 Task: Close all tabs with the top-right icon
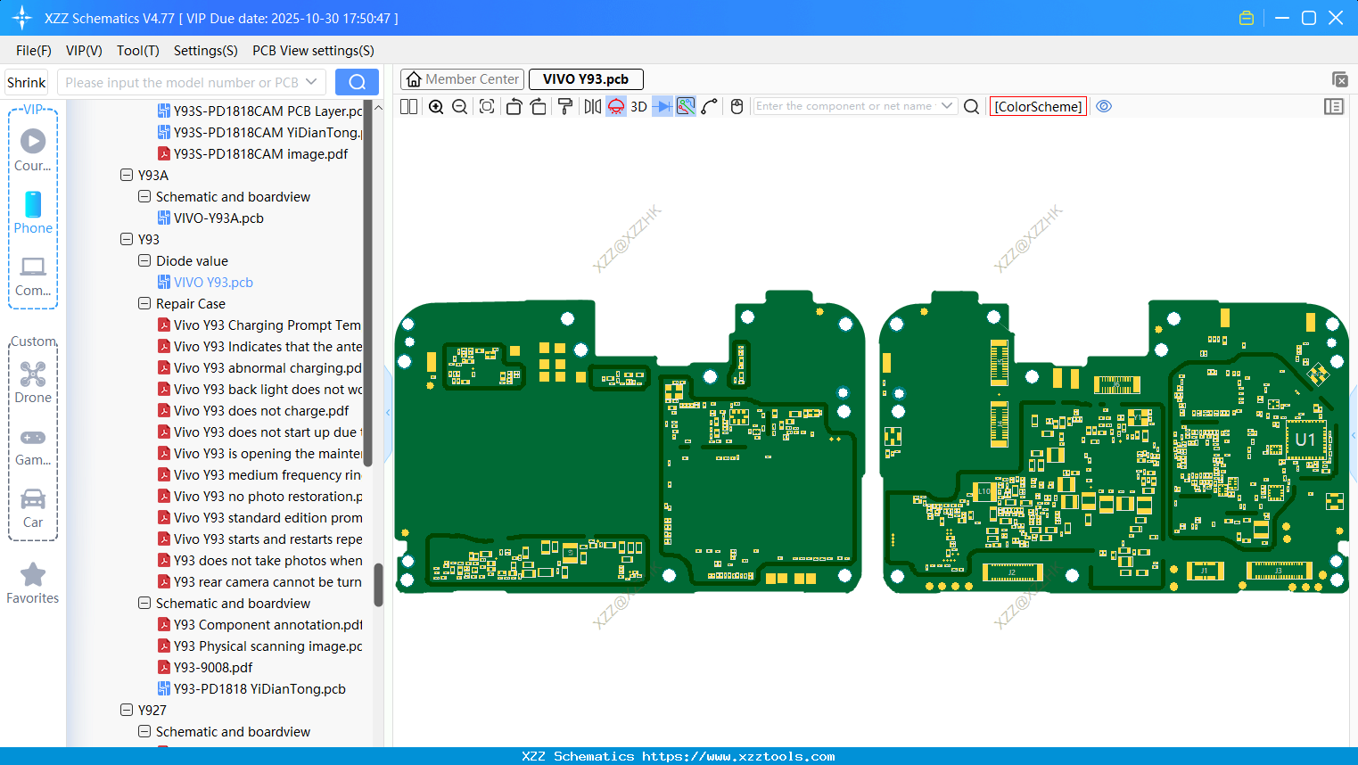coord(1339,79)
